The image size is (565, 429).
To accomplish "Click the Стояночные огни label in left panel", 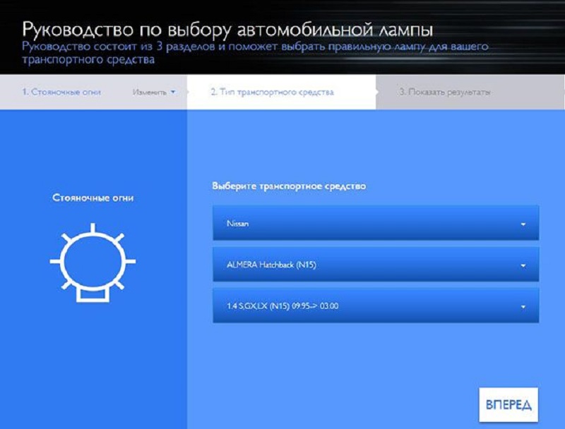I will (93, 198).
